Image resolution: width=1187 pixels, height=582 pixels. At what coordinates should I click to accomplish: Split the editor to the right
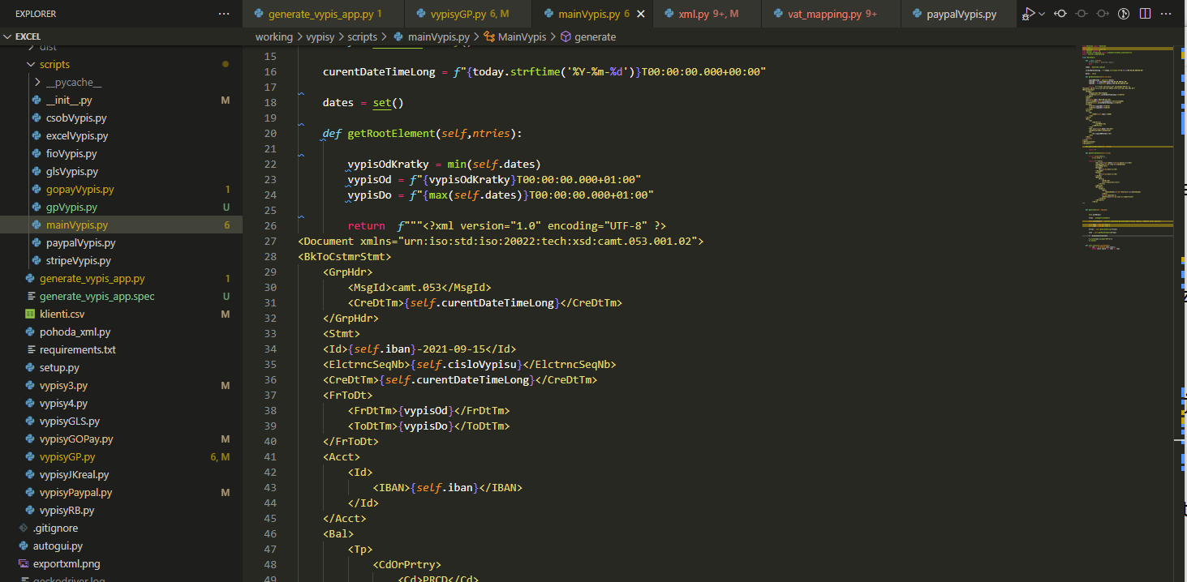point(1145,14)
